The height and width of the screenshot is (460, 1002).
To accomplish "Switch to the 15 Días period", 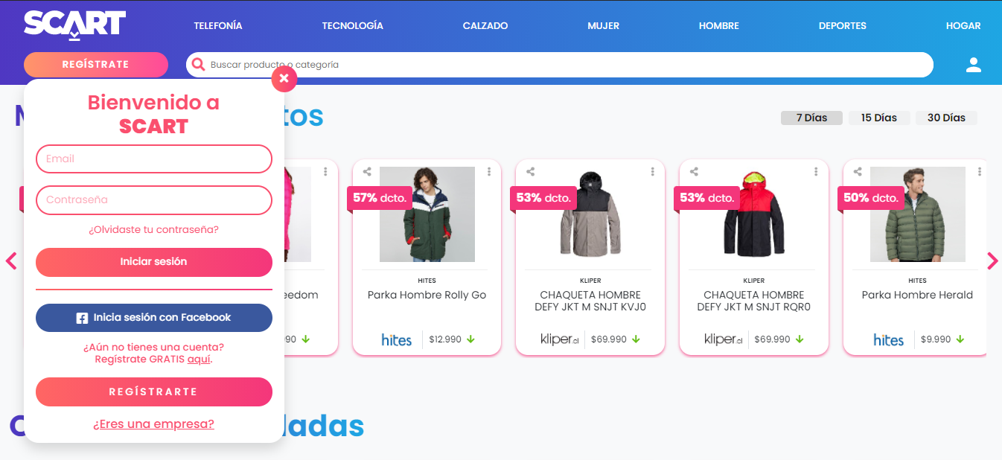I will point(879,118).
